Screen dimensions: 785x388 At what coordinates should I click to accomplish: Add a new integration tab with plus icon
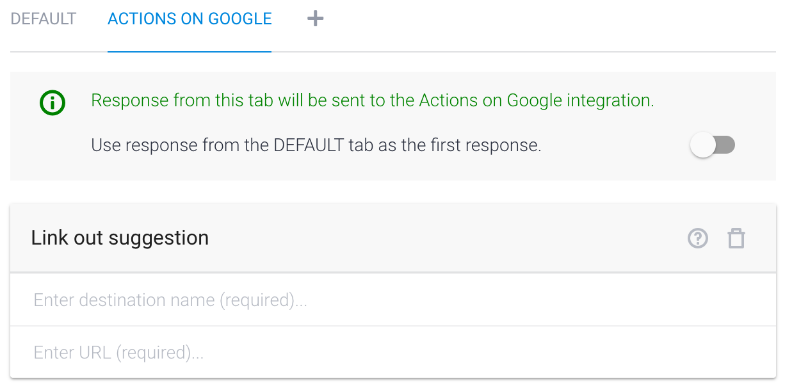pos(315,19)
